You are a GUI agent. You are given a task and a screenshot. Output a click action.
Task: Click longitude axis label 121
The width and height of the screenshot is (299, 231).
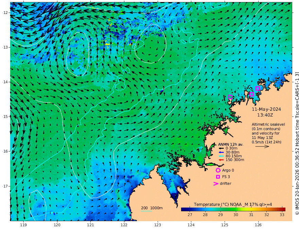point(91,225)
